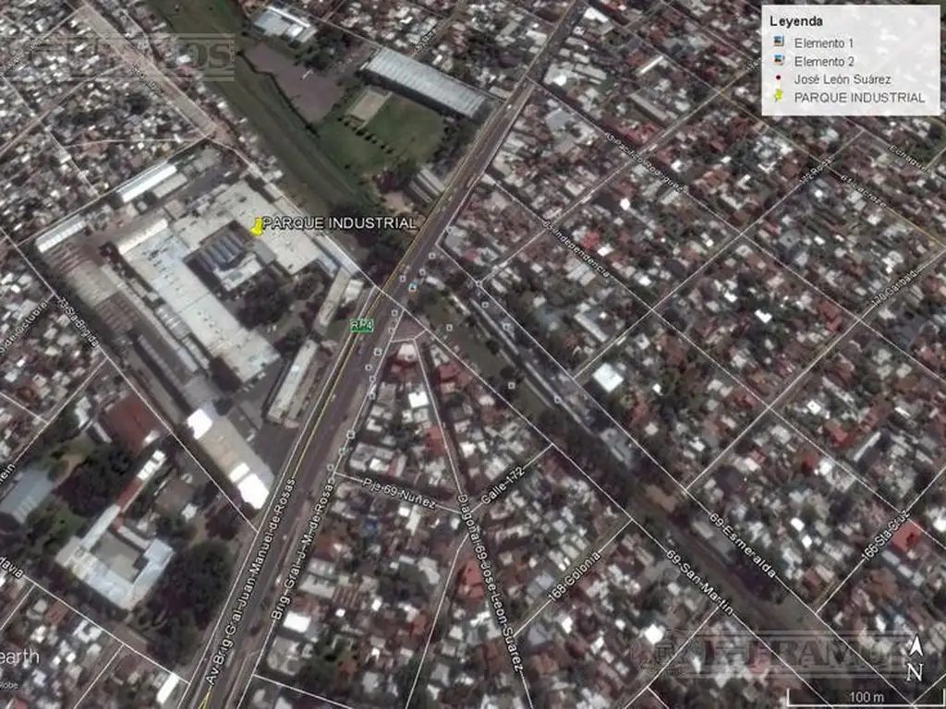
Task: Click the Elemento 1 photo icon in legend
Action: (779, 43)
